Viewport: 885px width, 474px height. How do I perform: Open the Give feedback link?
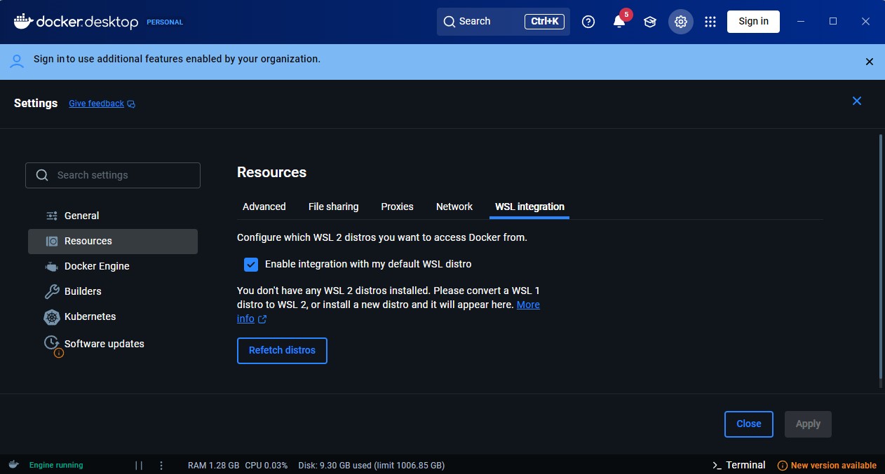97,104
